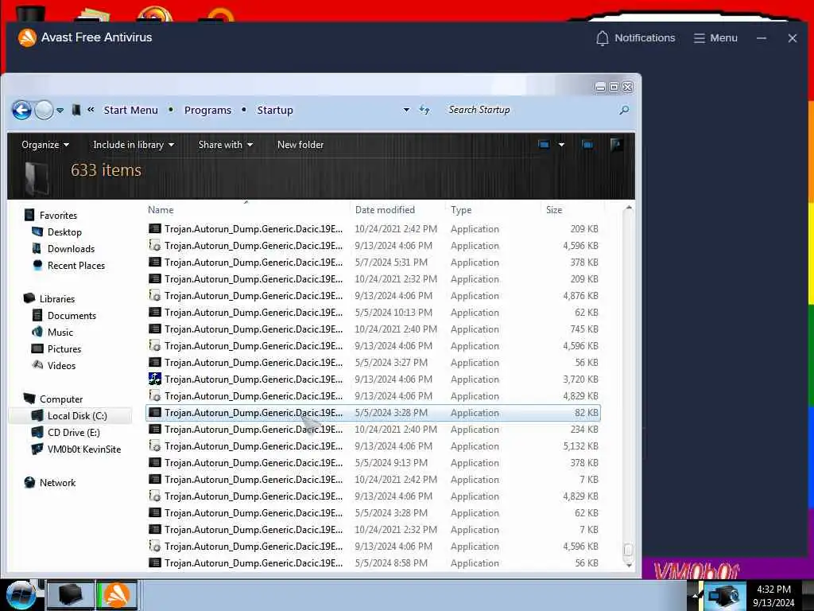The height and width of the screenshot is (611, 814).
Task: Click the 4,596 KB file modified first in list
Action: click(x=374, y=245)
